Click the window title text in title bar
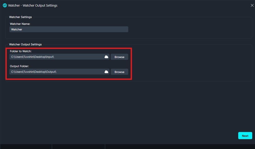 (x=33, y=5)
